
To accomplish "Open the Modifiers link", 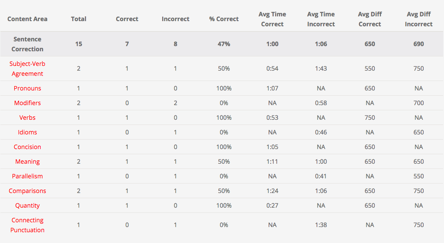I will tap(27, 103).
